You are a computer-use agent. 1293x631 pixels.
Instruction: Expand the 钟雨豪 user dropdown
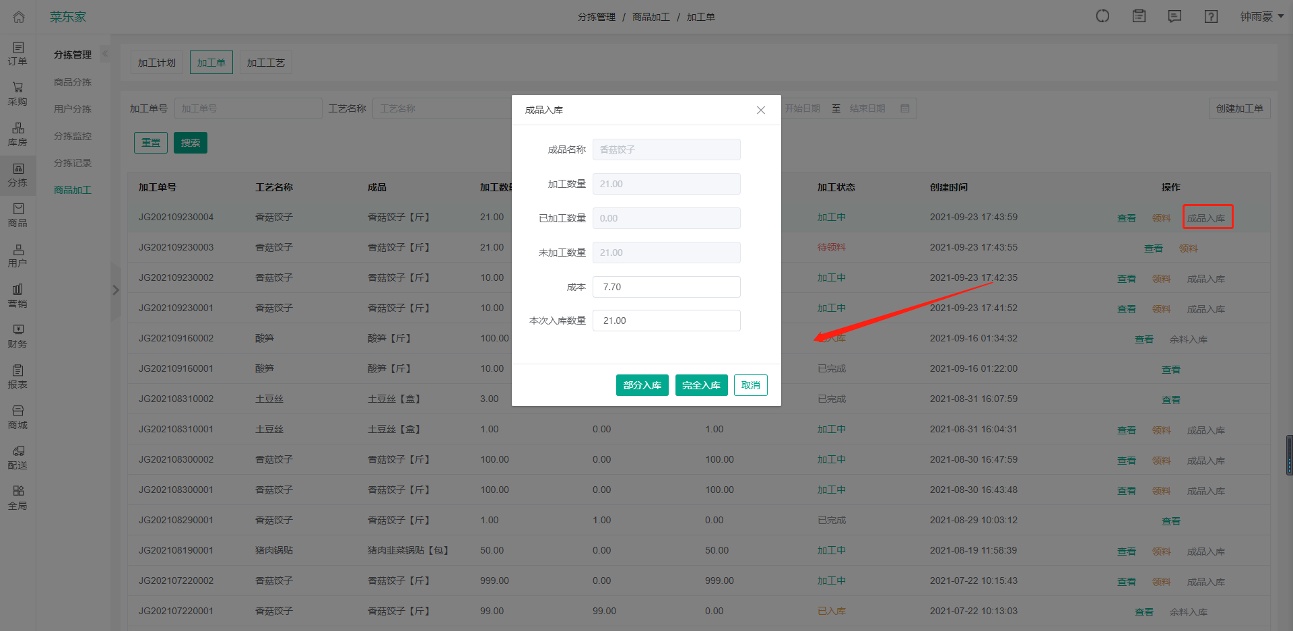[1261, 17]
